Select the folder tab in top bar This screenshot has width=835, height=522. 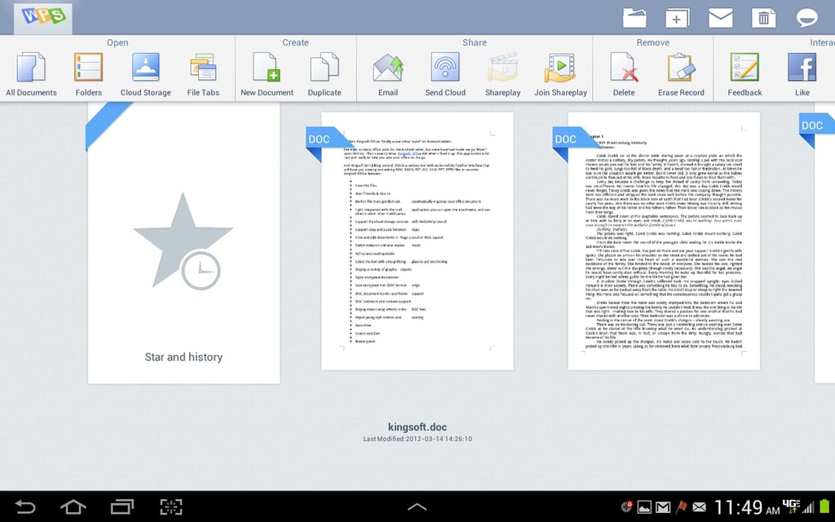click(634, 18)
